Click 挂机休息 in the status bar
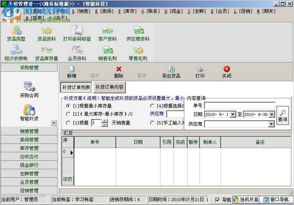 click(246, 199)
